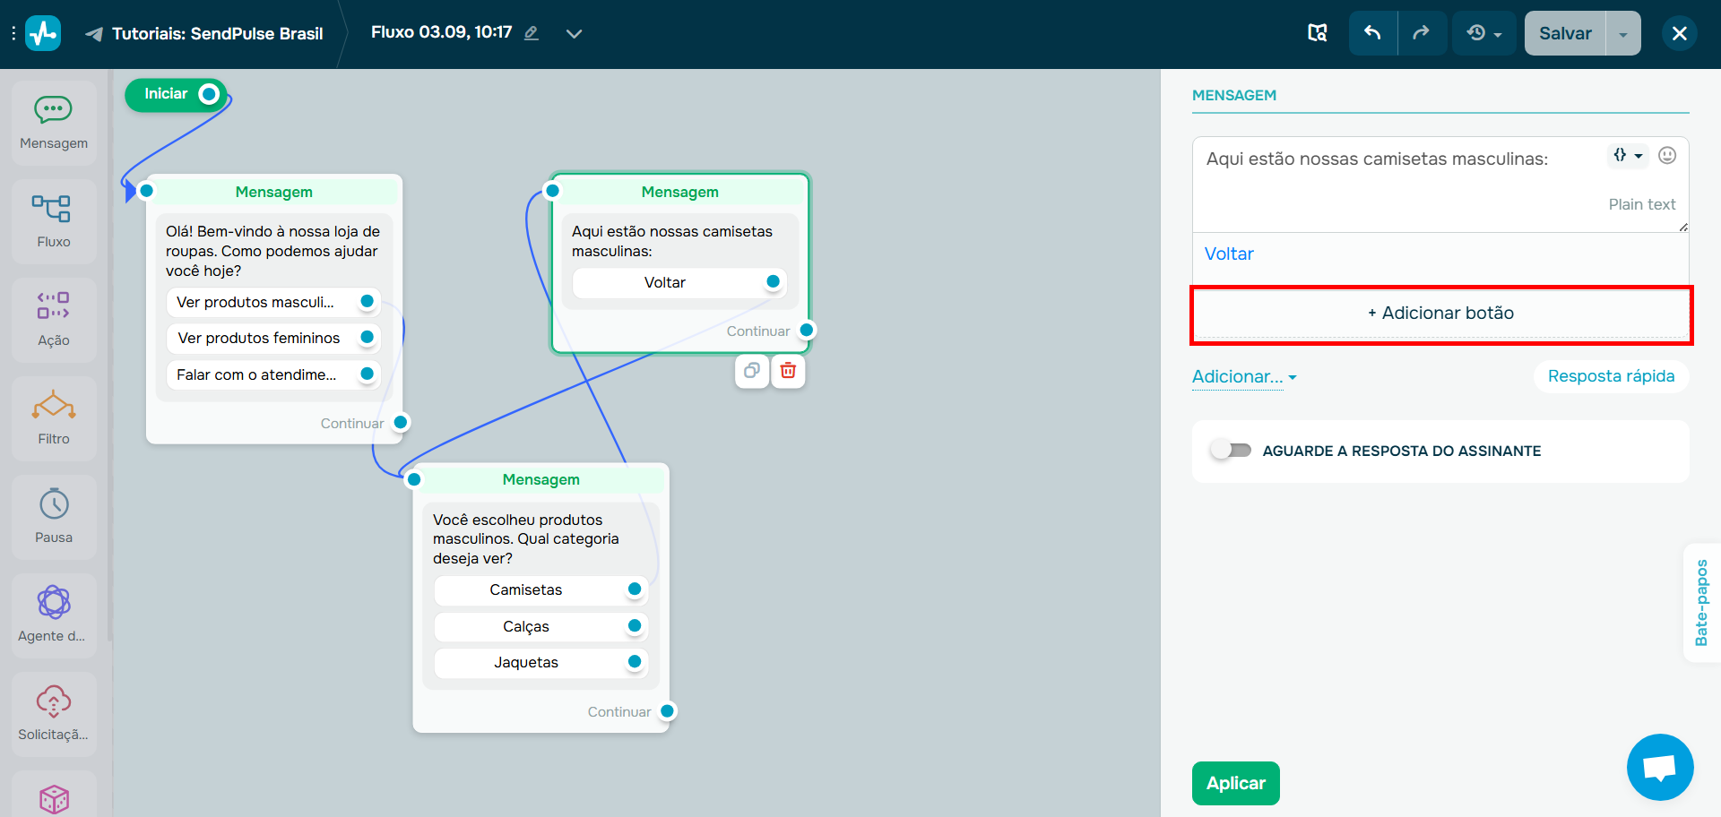Screen dimensions: 1721x817
Task: Select the Ação element in the sidebar
Action: (x=54, y=318)
